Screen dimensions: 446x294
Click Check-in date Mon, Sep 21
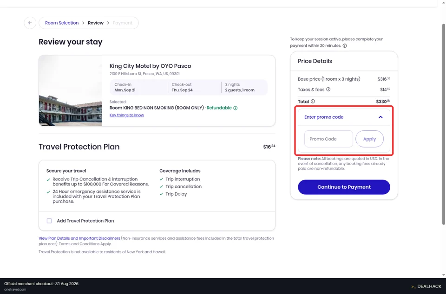[x=125, y=90]
